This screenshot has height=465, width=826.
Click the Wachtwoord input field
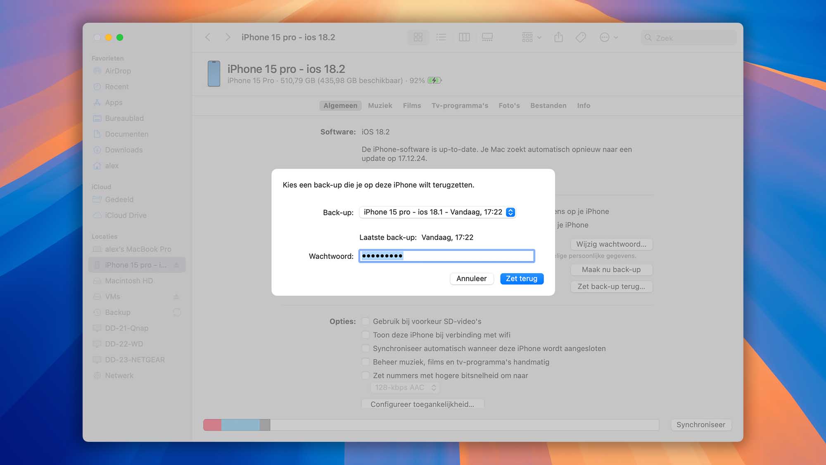(446, 255)
